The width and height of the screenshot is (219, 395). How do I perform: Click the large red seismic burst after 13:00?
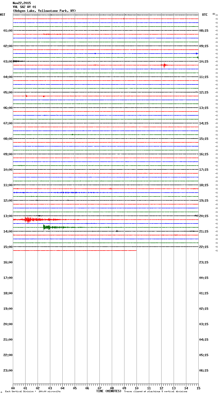coord(28,220)
